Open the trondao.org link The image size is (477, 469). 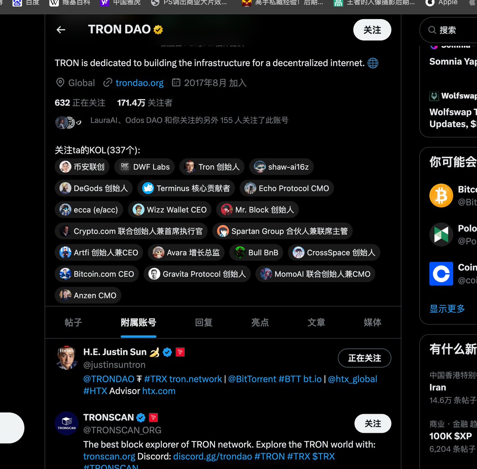[140, 83]
